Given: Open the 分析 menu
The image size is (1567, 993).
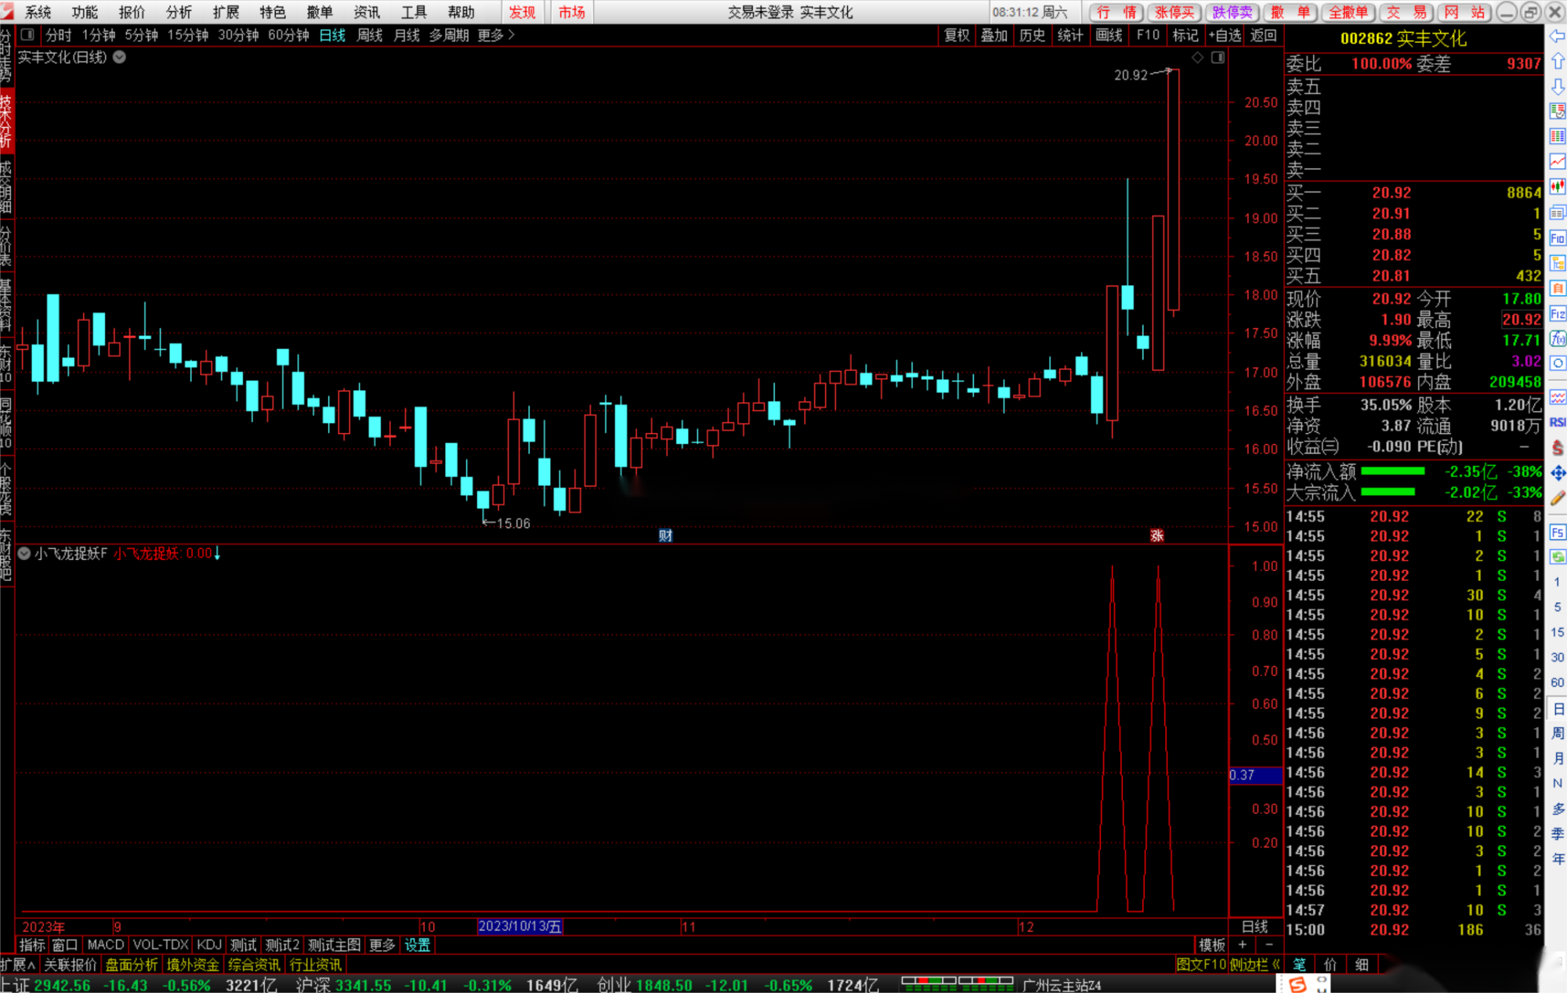Looking at the screenshot, I should [179, 12].
